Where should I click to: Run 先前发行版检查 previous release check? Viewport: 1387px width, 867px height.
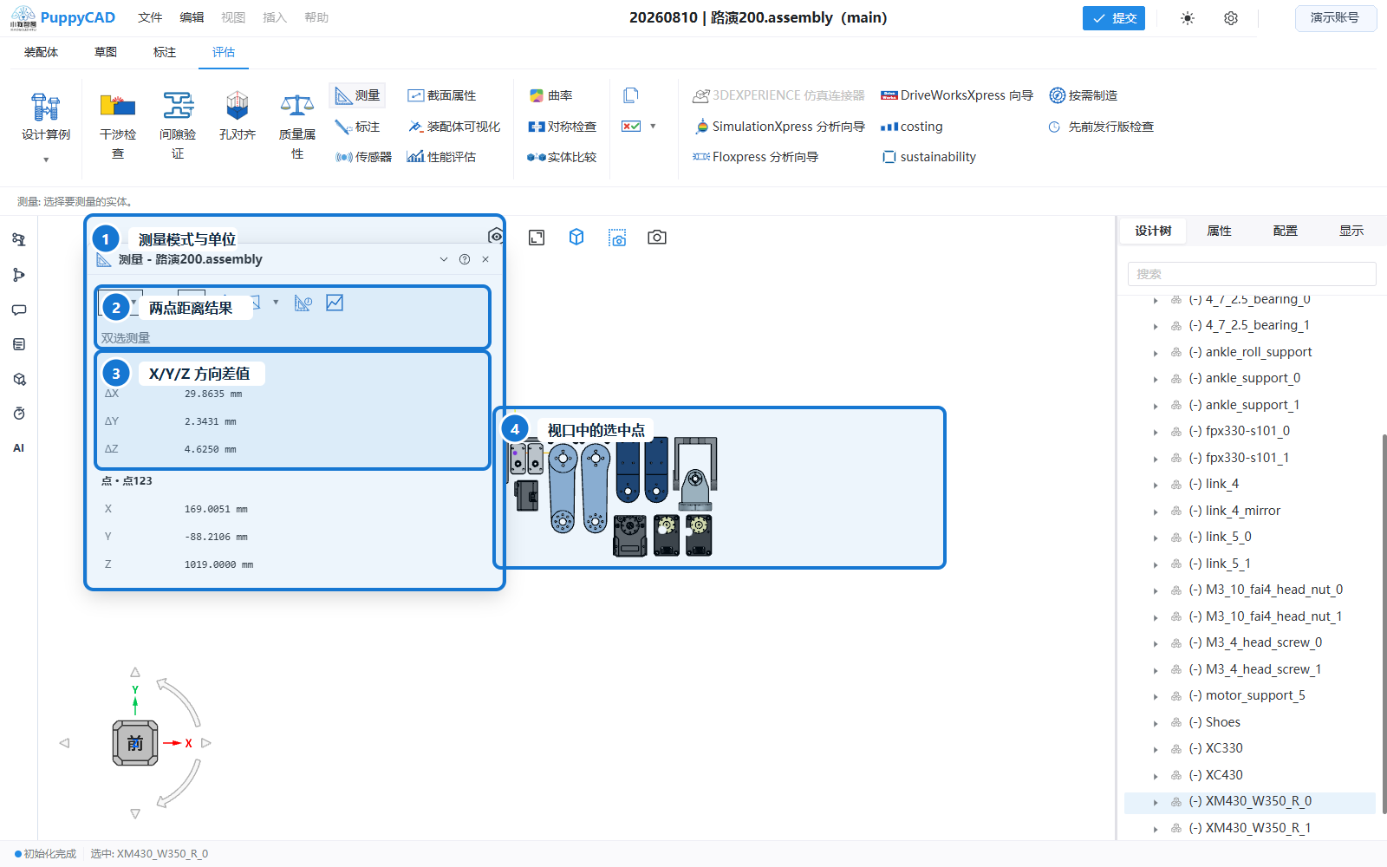pyautogui.click(x=1101, y=127)
